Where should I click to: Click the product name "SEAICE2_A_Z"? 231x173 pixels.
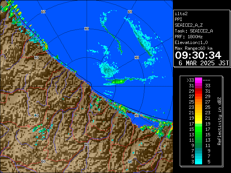(x=188, y=25)
